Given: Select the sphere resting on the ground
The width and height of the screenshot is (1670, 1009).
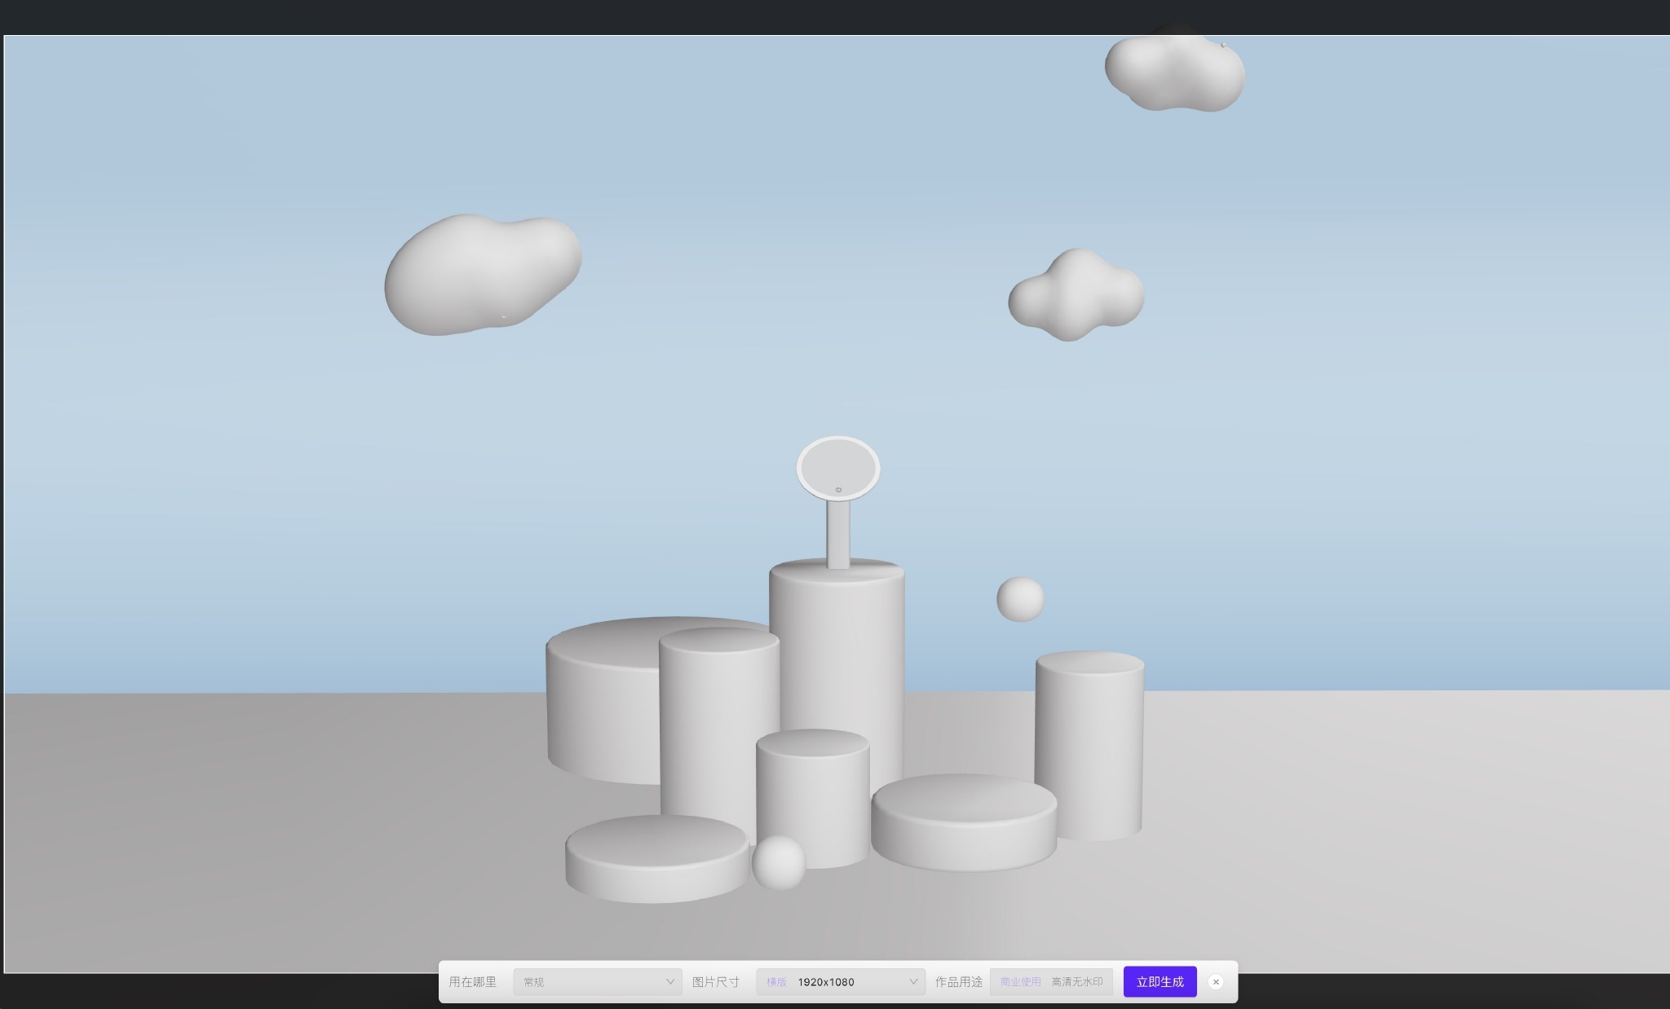Looking at the screenshot, I should (779, 862).
